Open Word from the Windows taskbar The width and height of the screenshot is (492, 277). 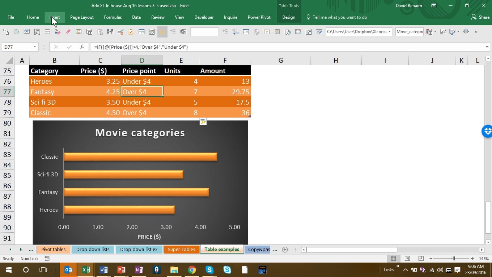(103, 270)
